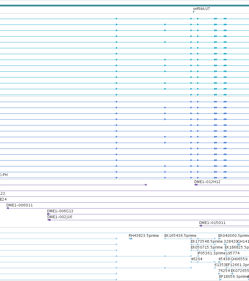The height and width of the screenshot is (281, 249).
Task: Click the small arrow under GH06559
Action: [x=231, y=262]
